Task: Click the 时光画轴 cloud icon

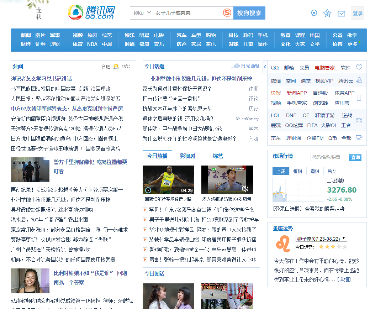Action: coord(235,66)
